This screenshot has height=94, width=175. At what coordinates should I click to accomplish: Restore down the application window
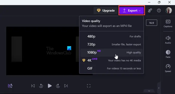[x=159, y=2]
